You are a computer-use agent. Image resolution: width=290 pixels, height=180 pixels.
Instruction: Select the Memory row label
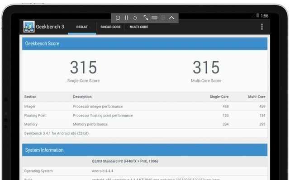(31, 124)
